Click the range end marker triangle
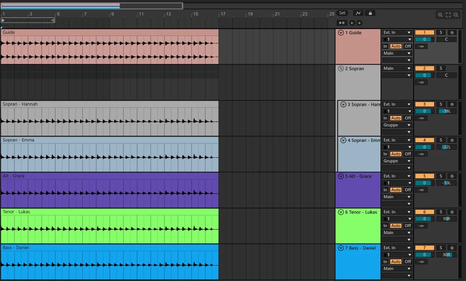The height and width of the screenshot is (281, 466). point(53,20)
